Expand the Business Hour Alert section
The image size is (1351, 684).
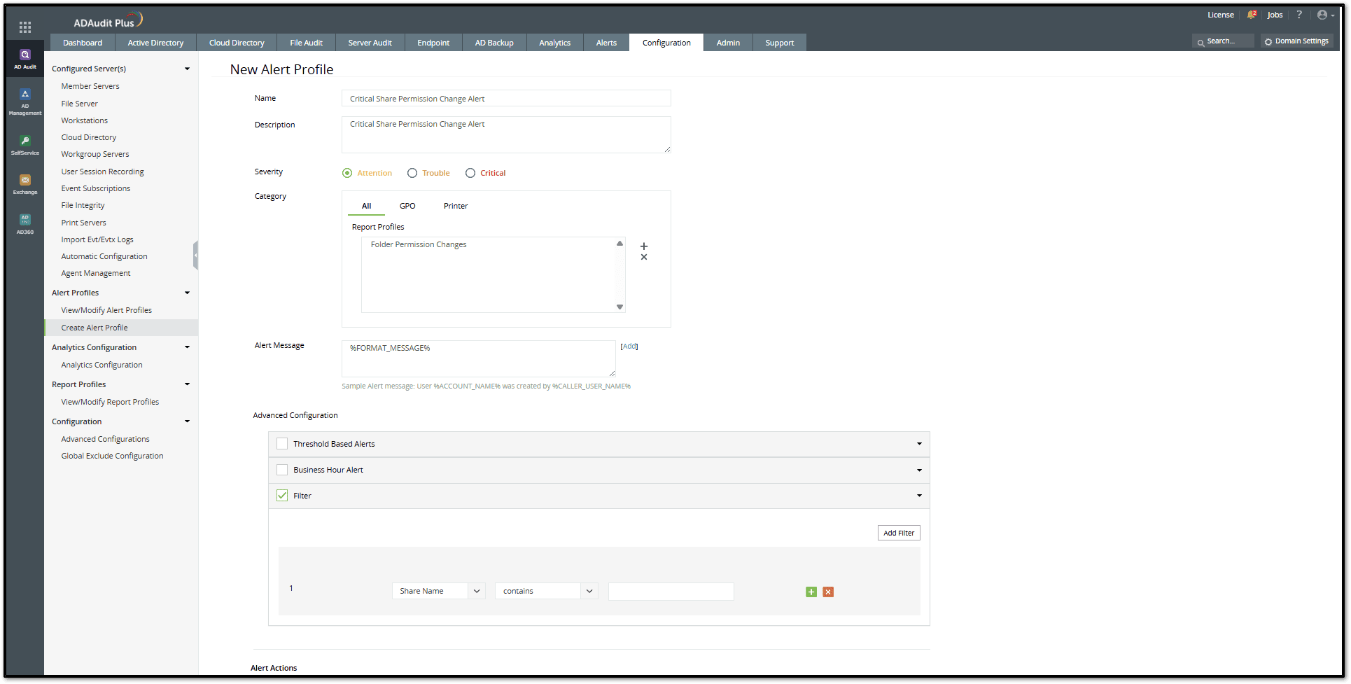(919, 470)
